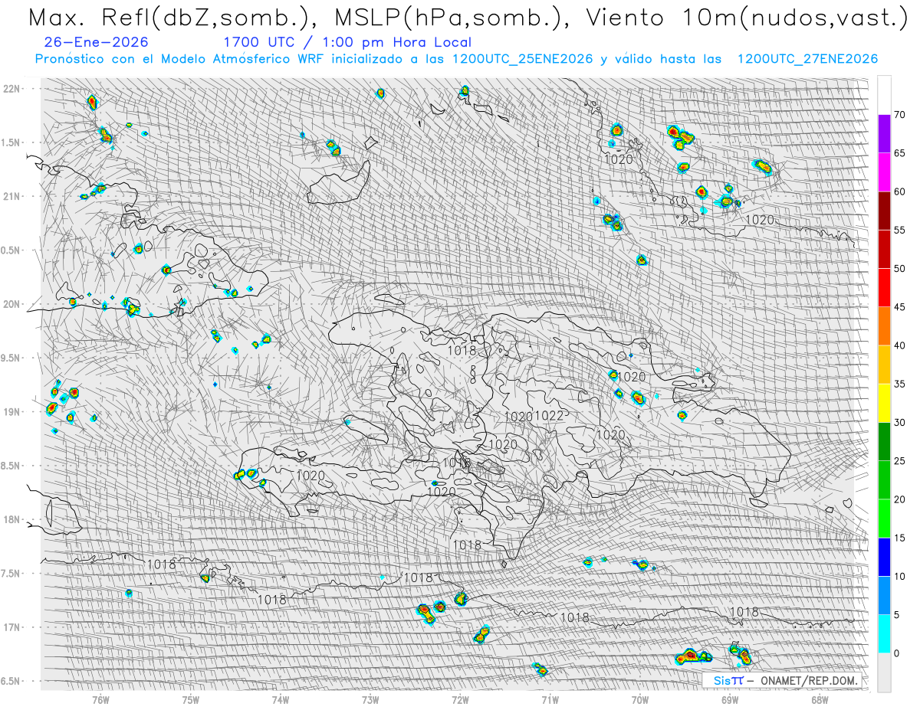
Task: Click the dark red 55–60 dBZ band
Action: [x=884, y=211]
